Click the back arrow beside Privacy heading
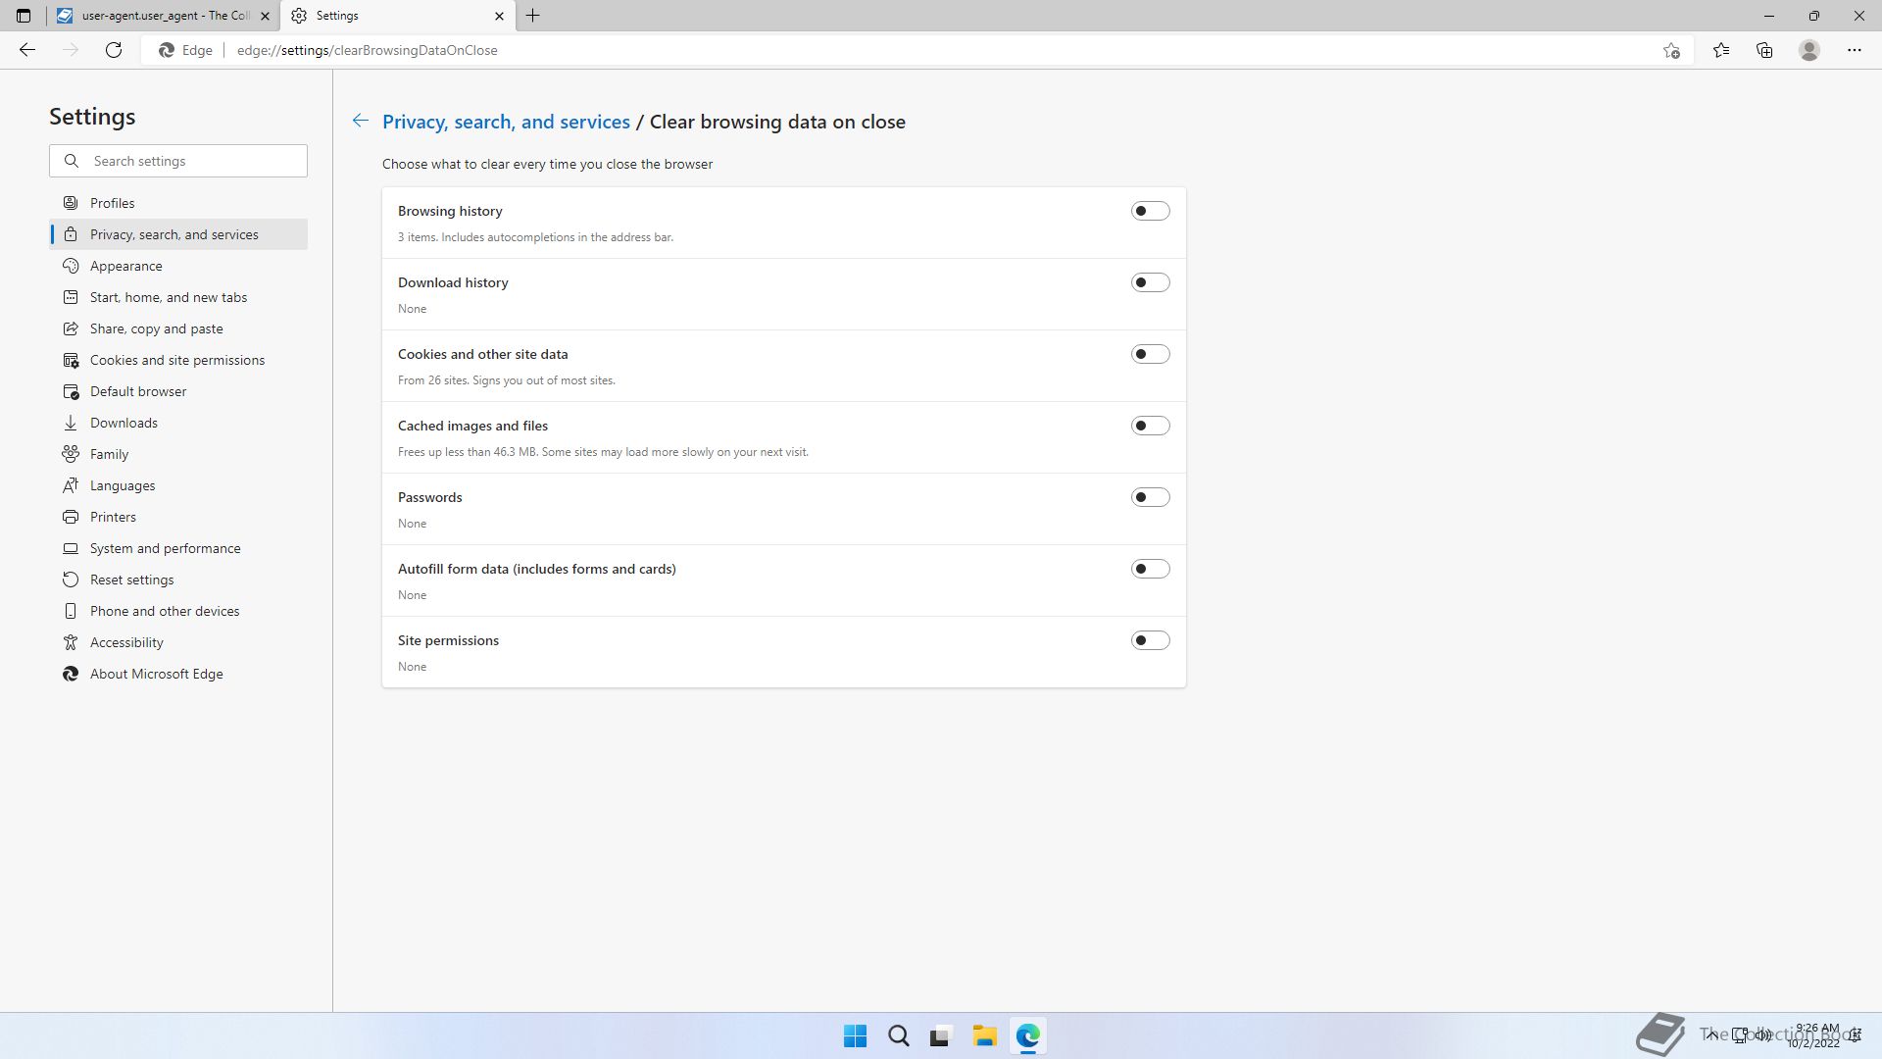This screenshot has width=1882, height=1059. pyautogui.click(x=361, y=121)
